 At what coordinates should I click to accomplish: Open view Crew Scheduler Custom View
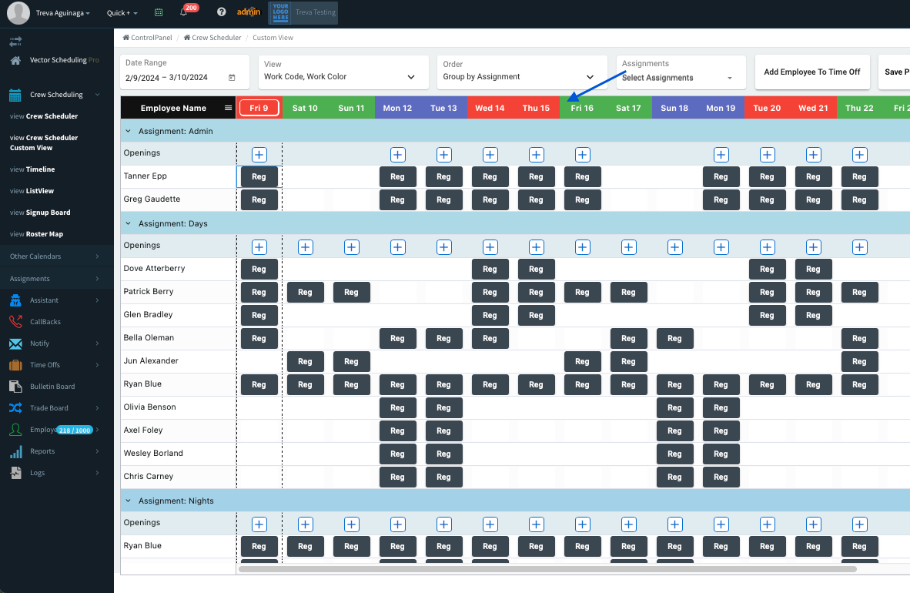(44, 143)
